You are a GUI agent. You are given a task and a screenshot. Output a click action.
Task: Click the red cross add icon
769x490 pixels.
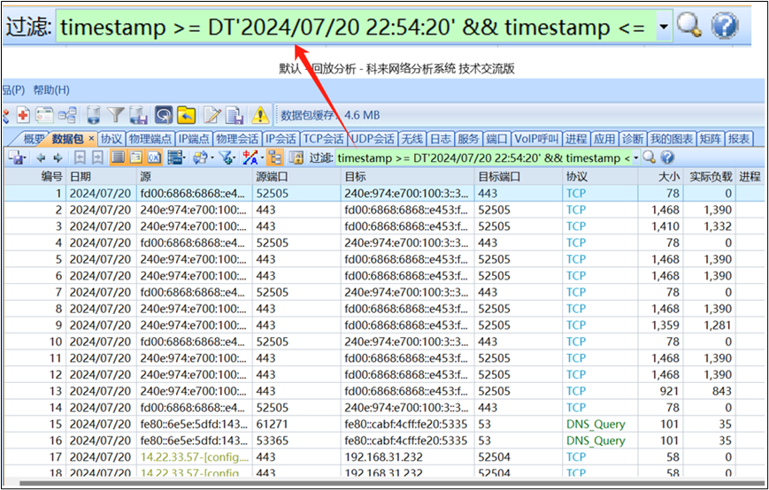pyautogui.click(x=23, y=115)
